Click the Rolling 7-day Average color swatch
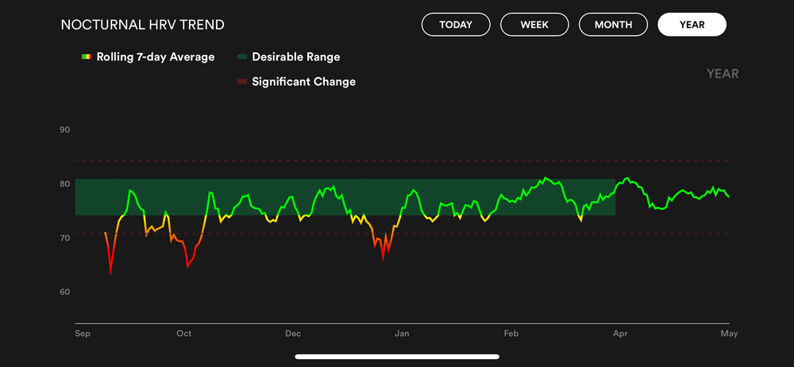This screenshot has height=367, width=794. click(x=87, y=57)
